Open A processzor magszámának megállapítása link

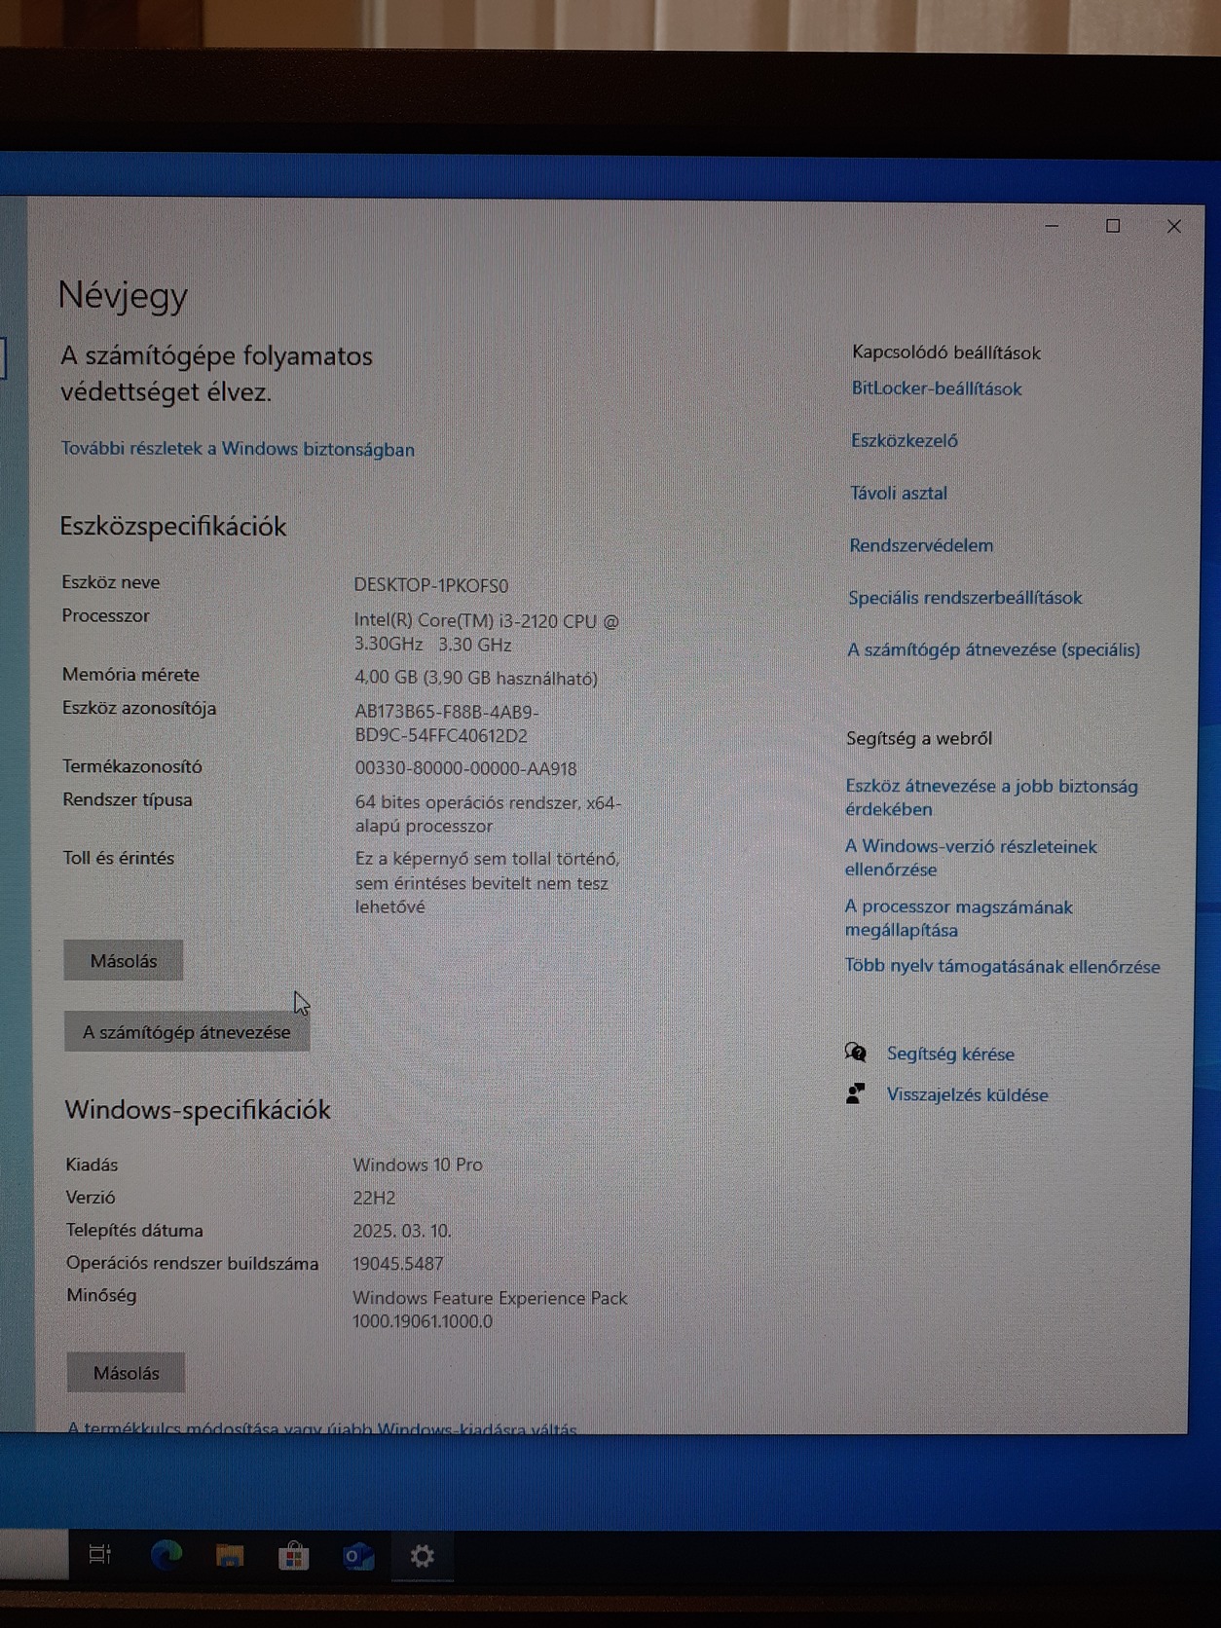pos(958,918)
